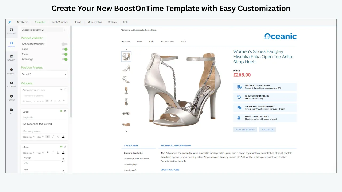The height and width of the screenshot is (192, 342).
Task: Go to Mid Left section
Action: pyautogui.click(x=11, y=71)
